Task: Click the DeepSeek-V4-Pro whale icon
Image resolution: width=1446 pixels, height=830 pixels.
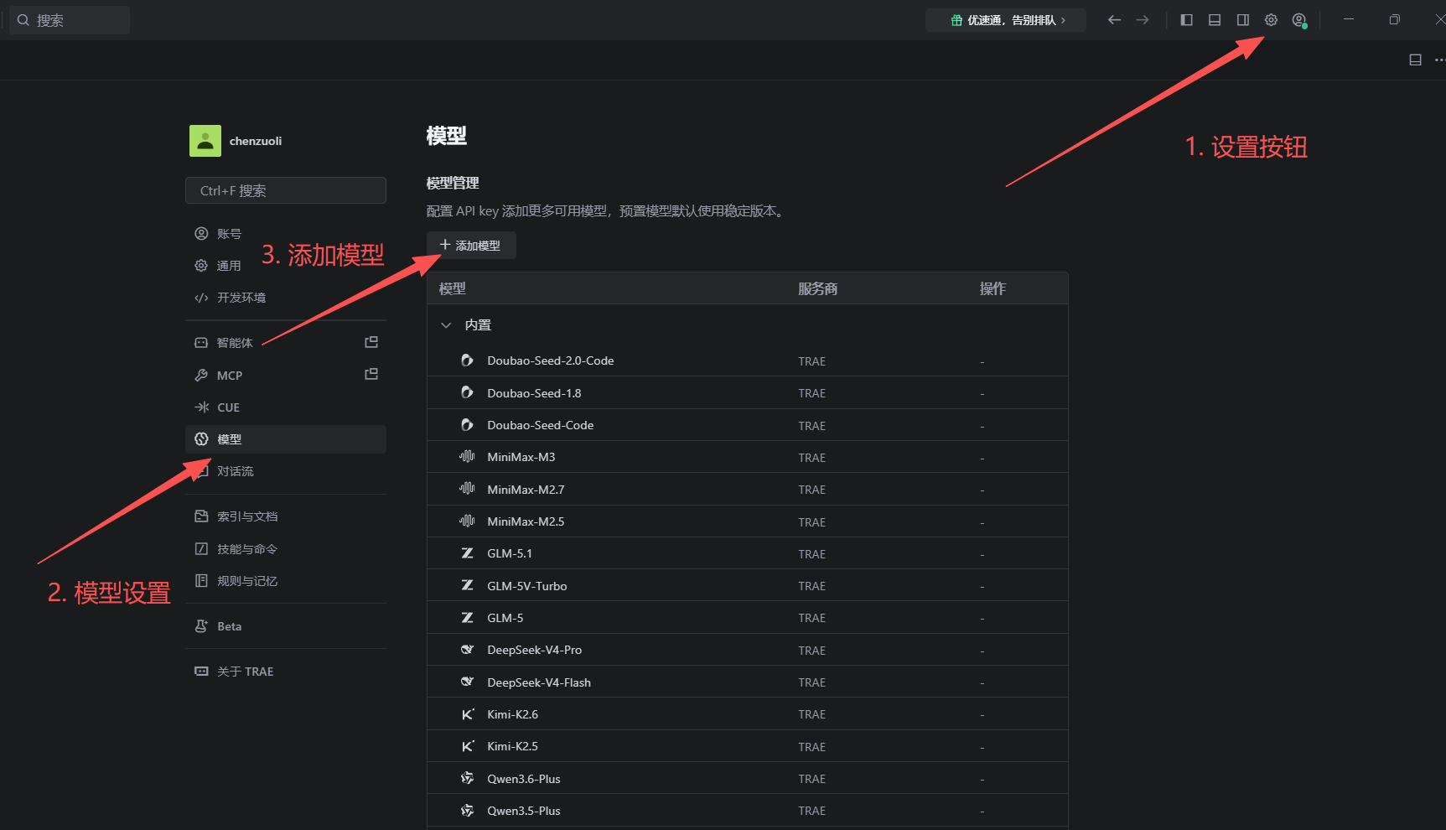Action: (x=467, y=650)
